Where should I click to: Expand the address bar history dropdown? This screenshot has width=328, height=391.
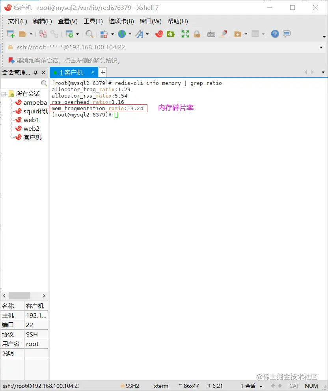tap(321, 47)
